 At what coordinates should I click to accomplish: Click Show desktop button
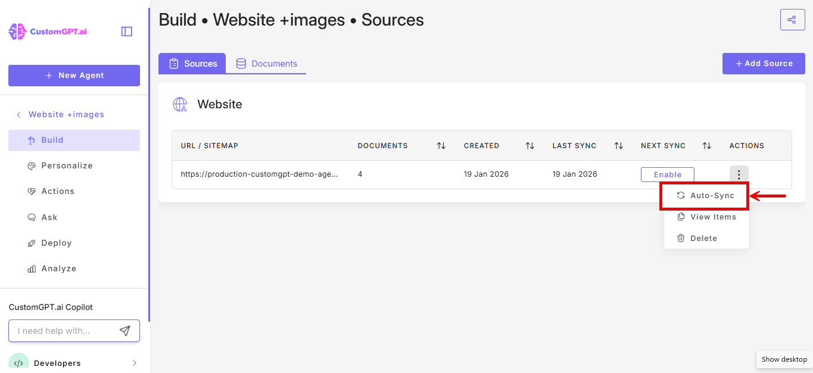(784, 359)
